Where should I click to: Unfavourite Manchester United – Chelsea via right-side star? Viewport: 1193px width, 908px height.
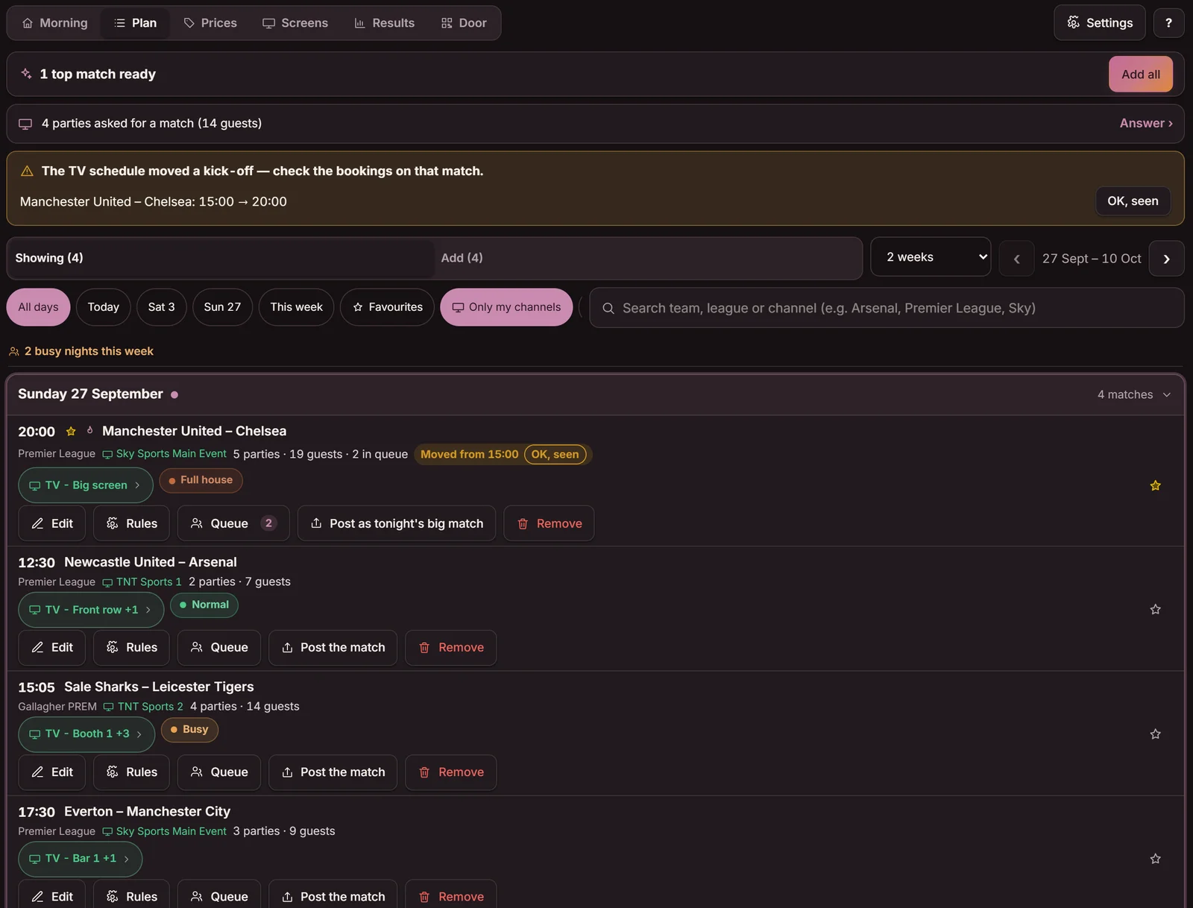point(1155,486)
